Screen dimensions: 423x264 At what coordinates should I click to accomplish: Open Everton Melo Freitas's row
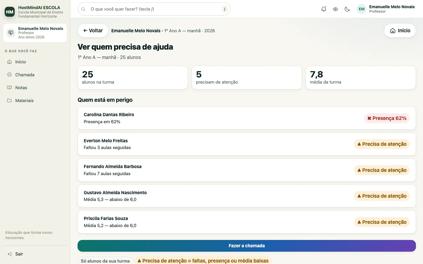(247, 144)
